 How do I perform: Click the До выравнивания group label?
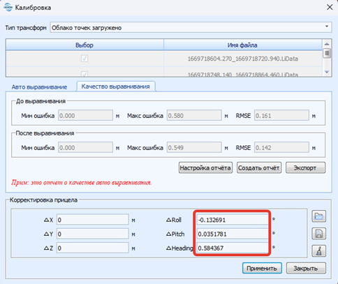point(41,101)
